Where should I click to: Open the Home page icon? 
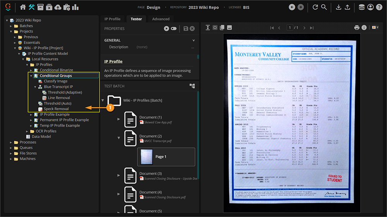[x=23, y=7]
